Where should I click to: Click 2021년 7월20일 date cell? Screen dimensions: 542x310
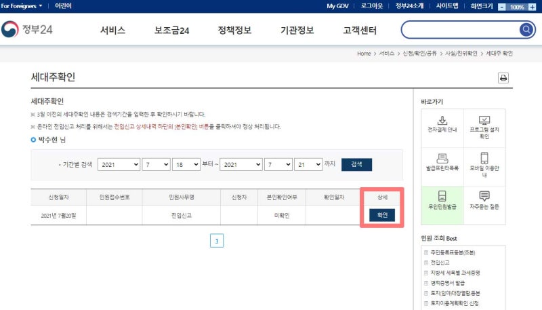point(58,216)
